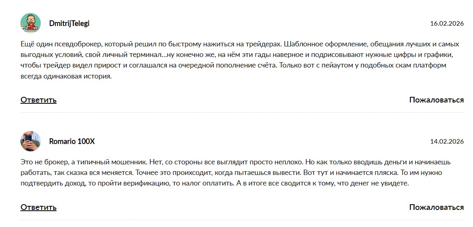Reply to DmitrijTelegi's review via Ответить
This screenshot has width=473, height=227.
point(38,100)
